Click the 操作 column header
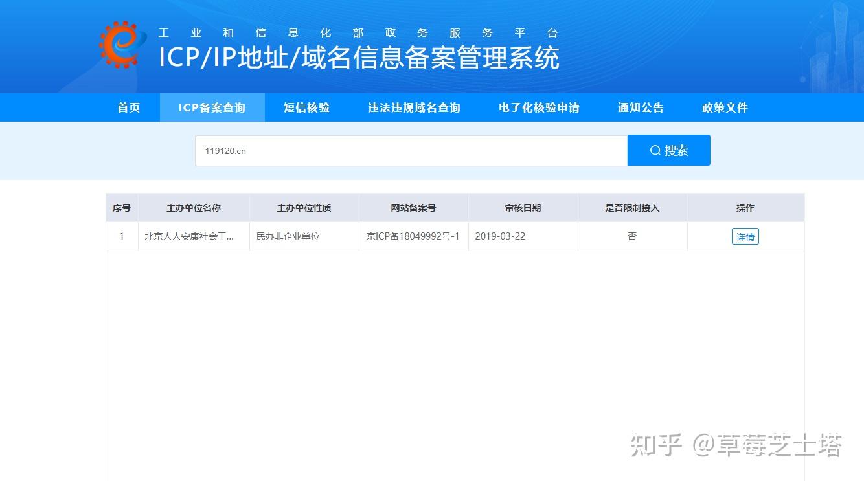 point(745,208)
